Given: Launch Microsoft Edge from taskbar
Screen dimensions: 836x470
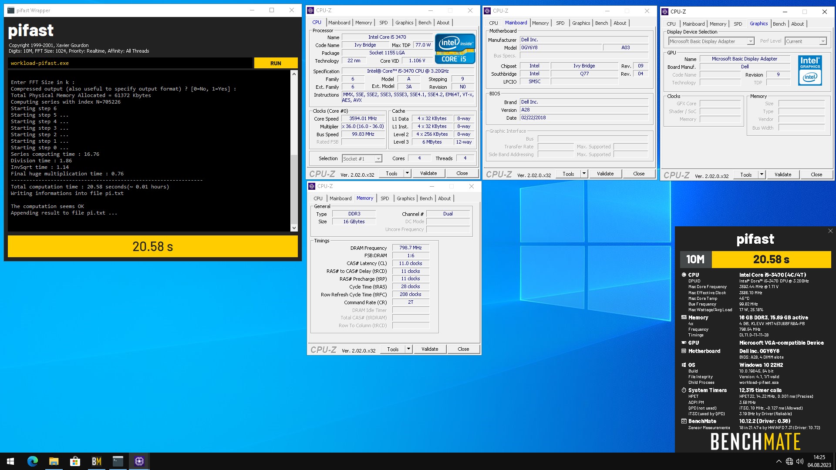Looking at the screenshot, I should click(33, 461).
